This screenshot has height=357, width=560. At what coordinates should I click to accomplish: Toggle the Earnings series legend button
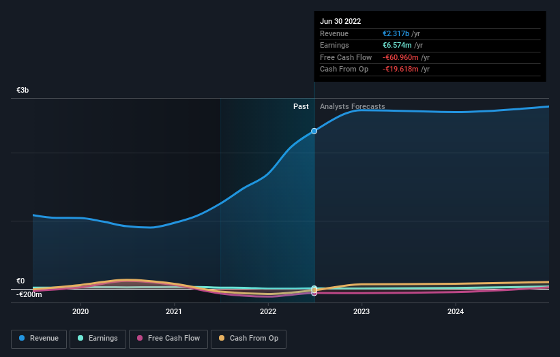(98, 339)
